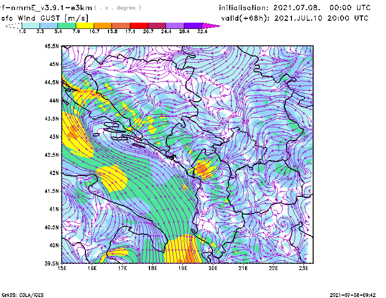386x298 pixels.
Task: Click longitude label '16E'
Action: 92,268
